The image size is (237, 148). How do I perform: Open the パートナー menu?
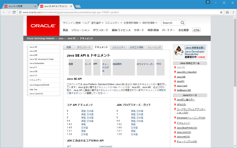(x=168, y=30)
